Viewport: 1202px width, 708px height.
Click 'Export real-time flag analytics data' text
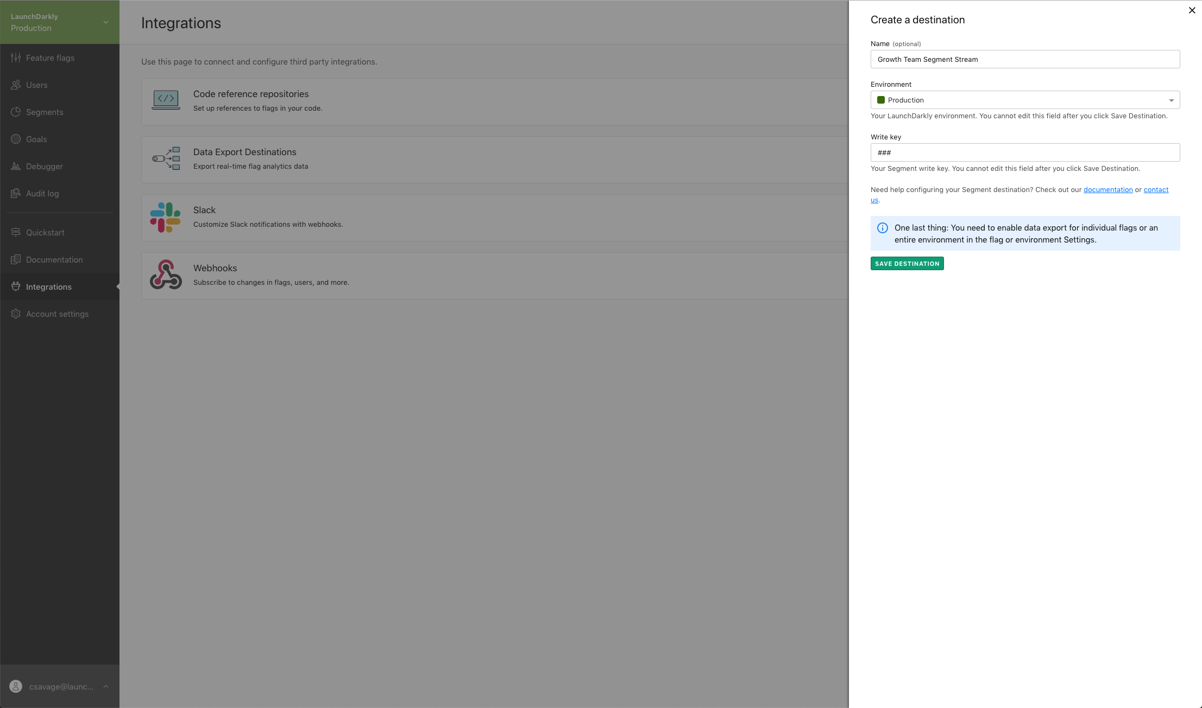click(250, 166)
